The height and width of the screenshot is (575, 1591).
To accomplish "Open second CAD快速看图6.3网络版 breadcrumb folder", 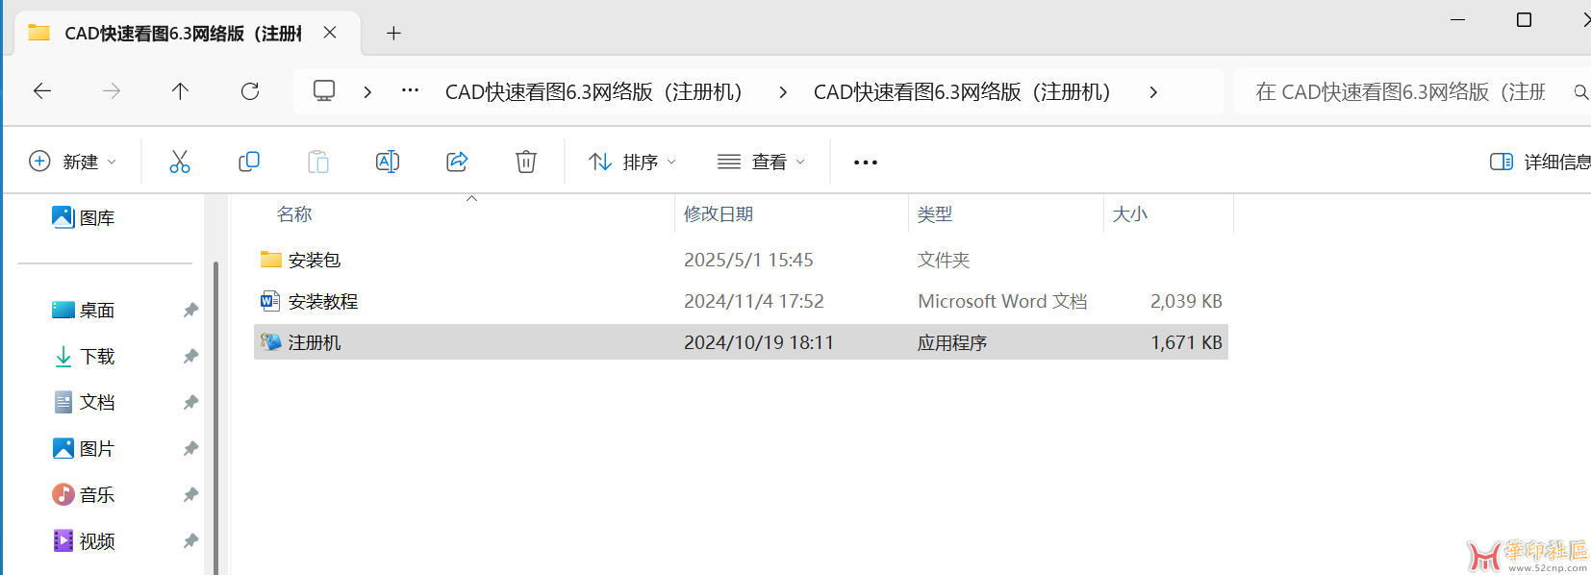I will pyautogui.click(x=962, y=92).
